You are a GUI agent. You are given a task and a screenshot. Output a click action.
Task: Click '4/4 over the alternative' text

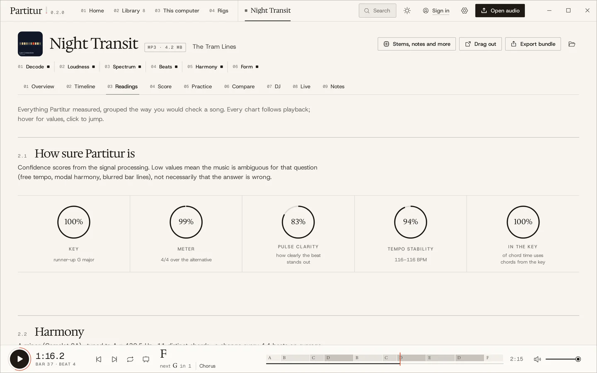186,260
